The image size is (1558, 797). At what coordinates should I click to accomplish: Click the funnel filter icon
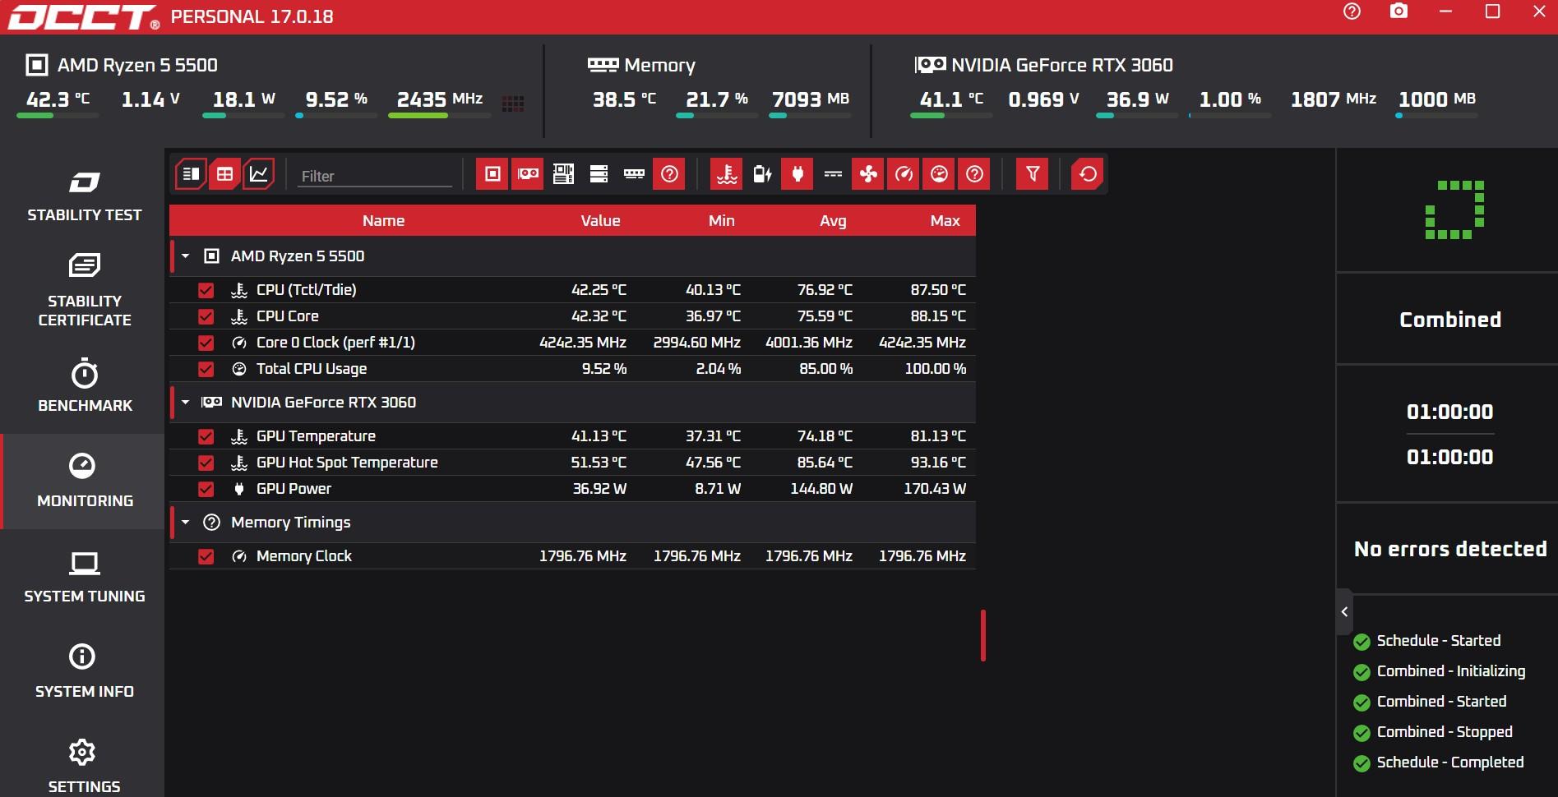(1033, 174)
